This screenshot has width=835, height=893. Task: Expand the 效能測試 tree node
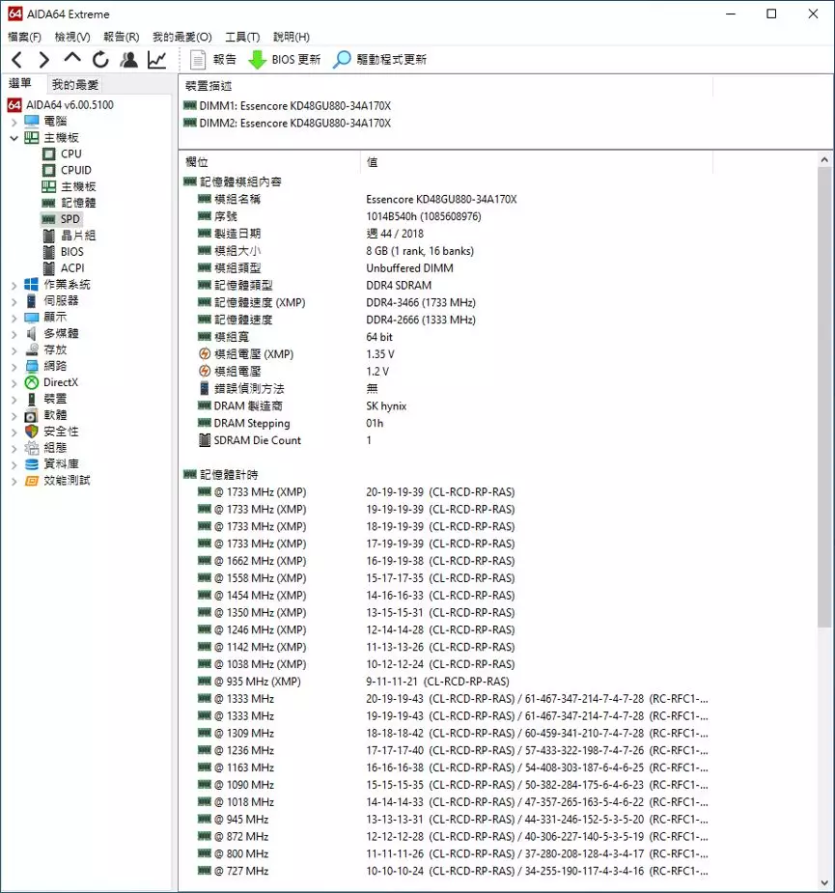[14, 481]
